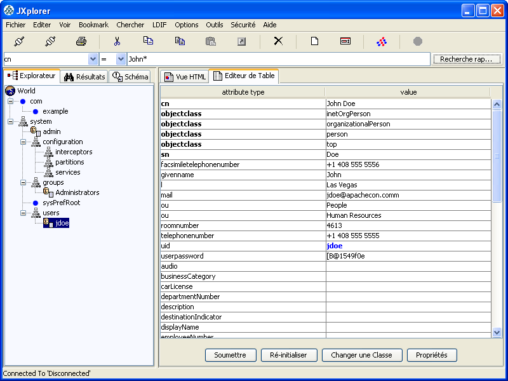This screenshot has height=381, width=508.
Task: Click the copy DN icon
Action: pyautogui.click(x=180, y=41)
